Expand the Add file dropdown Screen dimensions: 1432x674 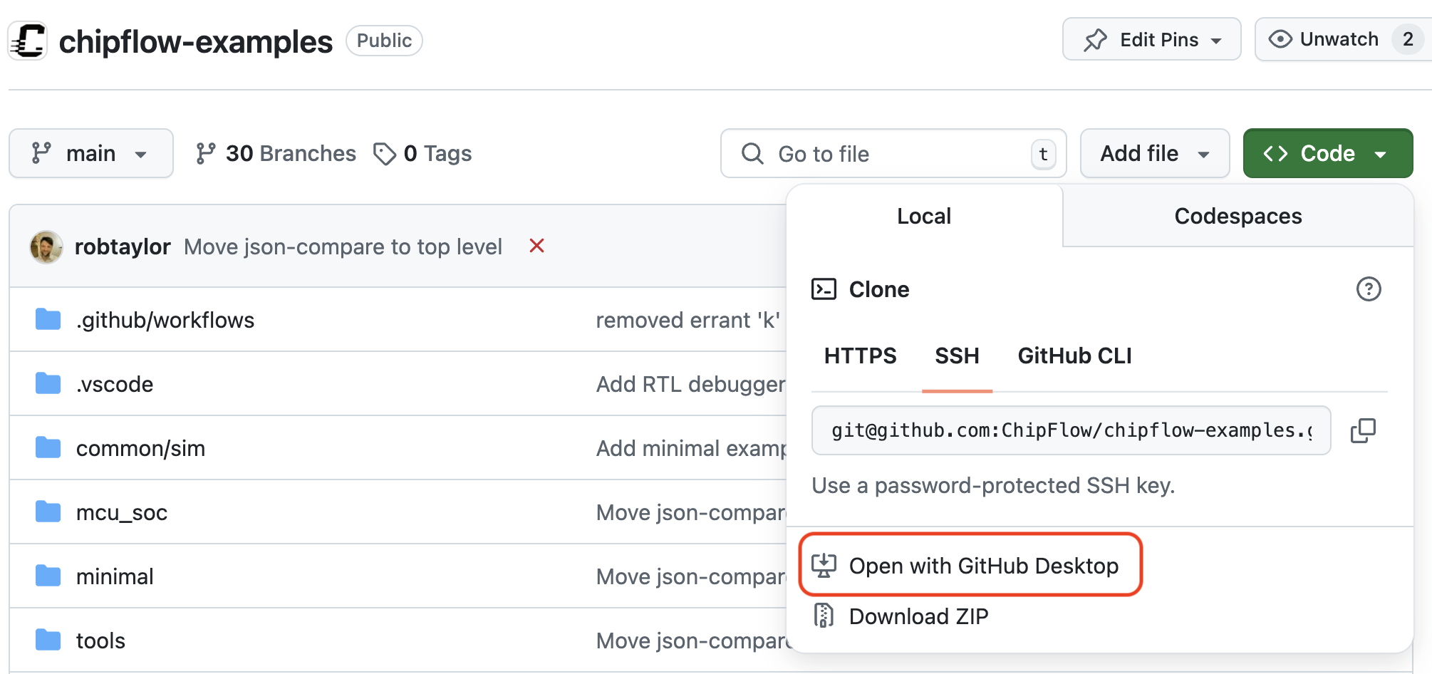[x=1154, y=153]
